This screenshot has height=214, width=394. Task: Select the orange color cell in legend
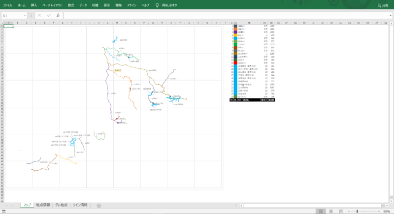235,29
